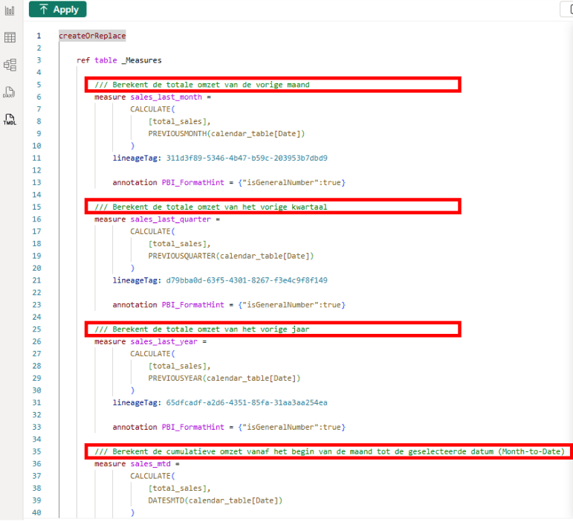Click line number 1 in the gutter
573x522 pixels.
point(39,36)
